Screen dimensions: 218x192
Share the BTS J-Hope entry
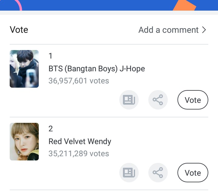pyautogui.click(x=158, y=100)
